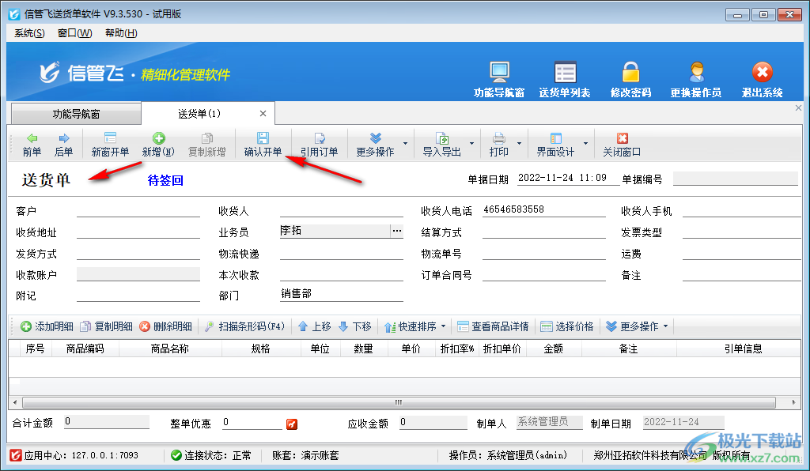This screenshot has width=810, height=471.
Task: Click 复制新增 toolbar icon
Action: [206, 138]
